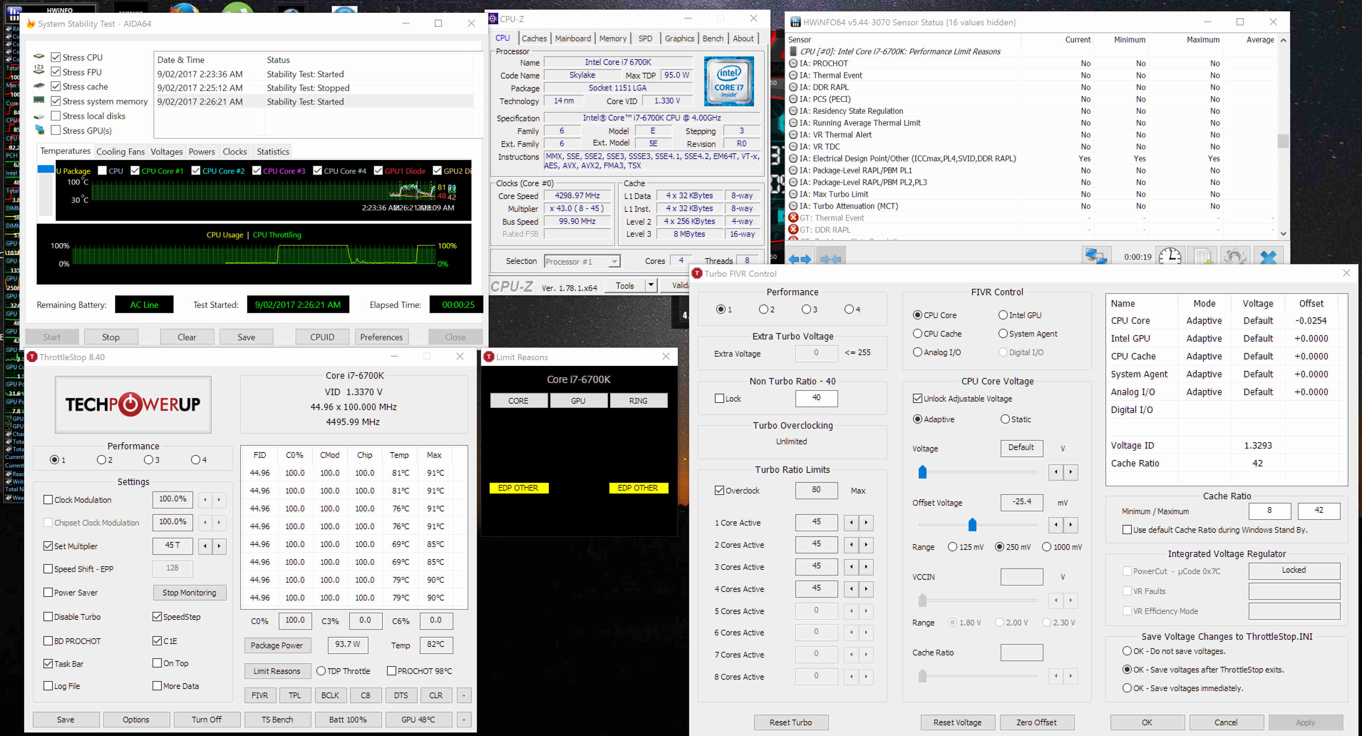
Task: Click HWiNFO sensor list scroll up arrow
Action: pyautogui.click(x=1283, y=40)
